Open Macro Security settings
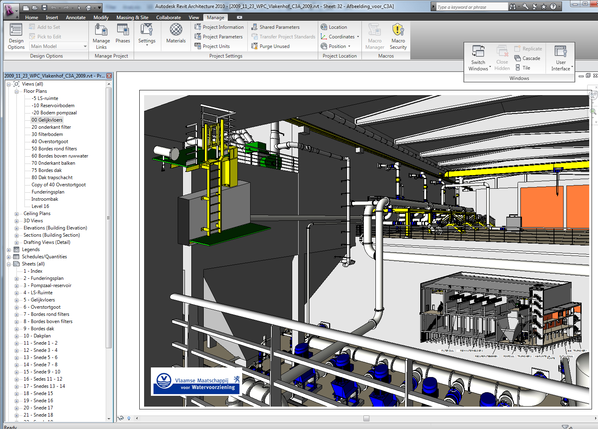 point(398,36)
